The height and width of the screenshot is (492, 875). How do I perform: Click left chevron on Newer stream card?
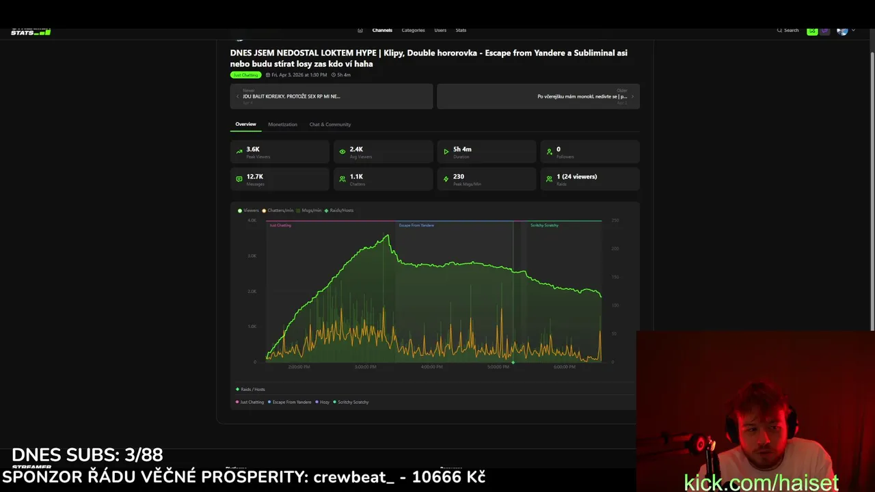[x=237, y=96]
